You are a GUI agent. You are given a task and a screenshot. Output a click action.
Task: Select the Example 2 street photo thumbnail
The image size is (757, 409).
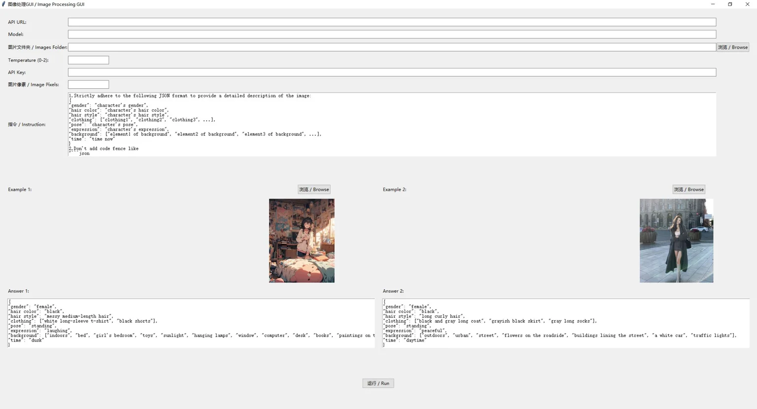click(x=676, y=240)
